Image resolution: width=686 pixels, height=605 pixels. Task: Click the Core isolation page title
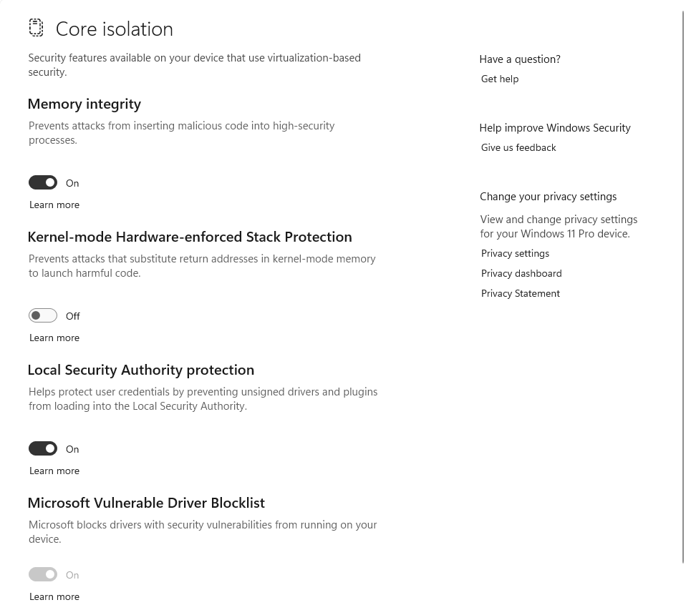coord(115,29)
